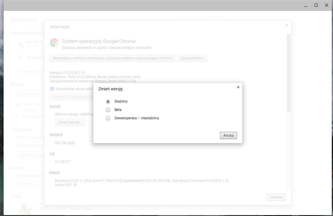Open the Google search engine dropdown
This screenshot has width=333, height=216.
coord(30,184)
